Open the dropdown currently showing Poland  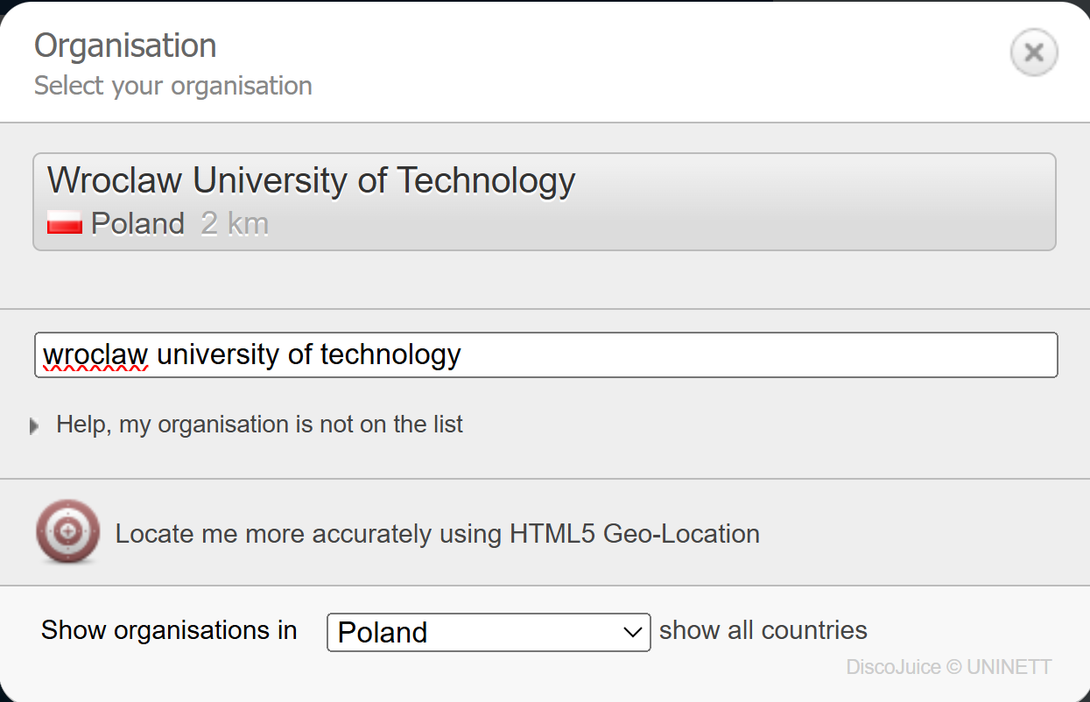tap(488, 632)
